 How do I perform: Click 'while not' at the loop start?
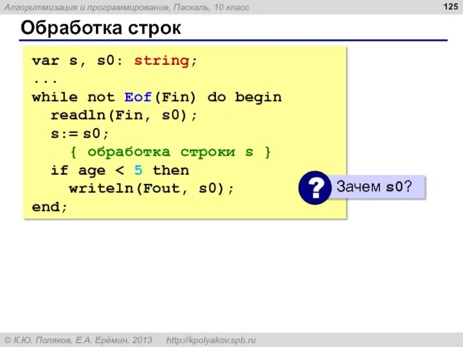[x=74, y=97]
